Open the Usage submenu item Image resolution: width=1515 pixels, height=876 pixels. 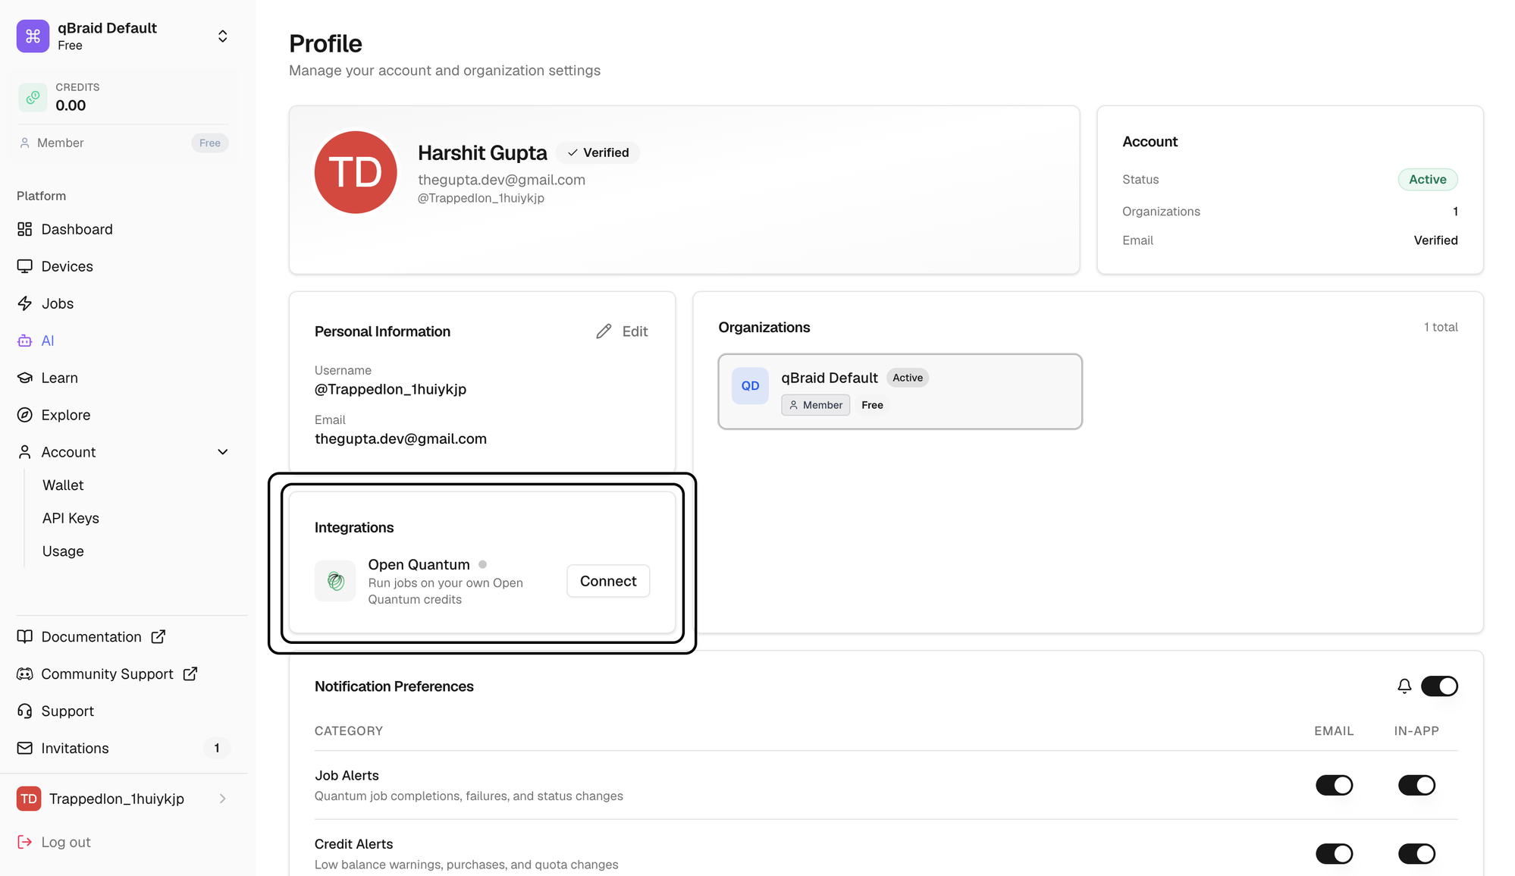click(63, 551)
